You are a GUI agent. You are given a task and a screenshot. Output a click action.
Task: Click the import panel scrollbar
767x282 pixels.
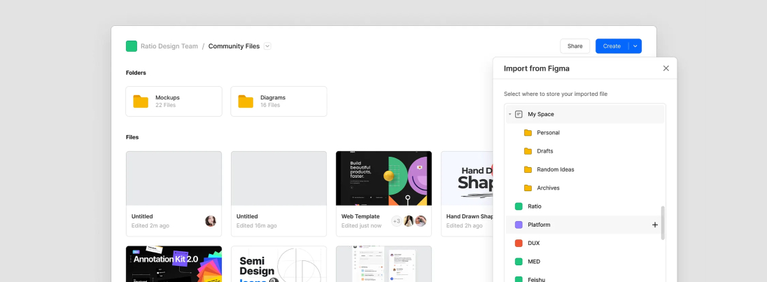pyautogui.click(x=662, y=223)
